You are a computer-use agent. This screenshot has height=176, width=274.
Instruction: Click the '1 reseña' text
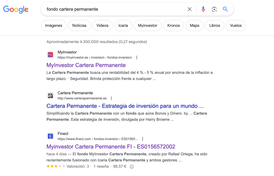pos(101,166)
